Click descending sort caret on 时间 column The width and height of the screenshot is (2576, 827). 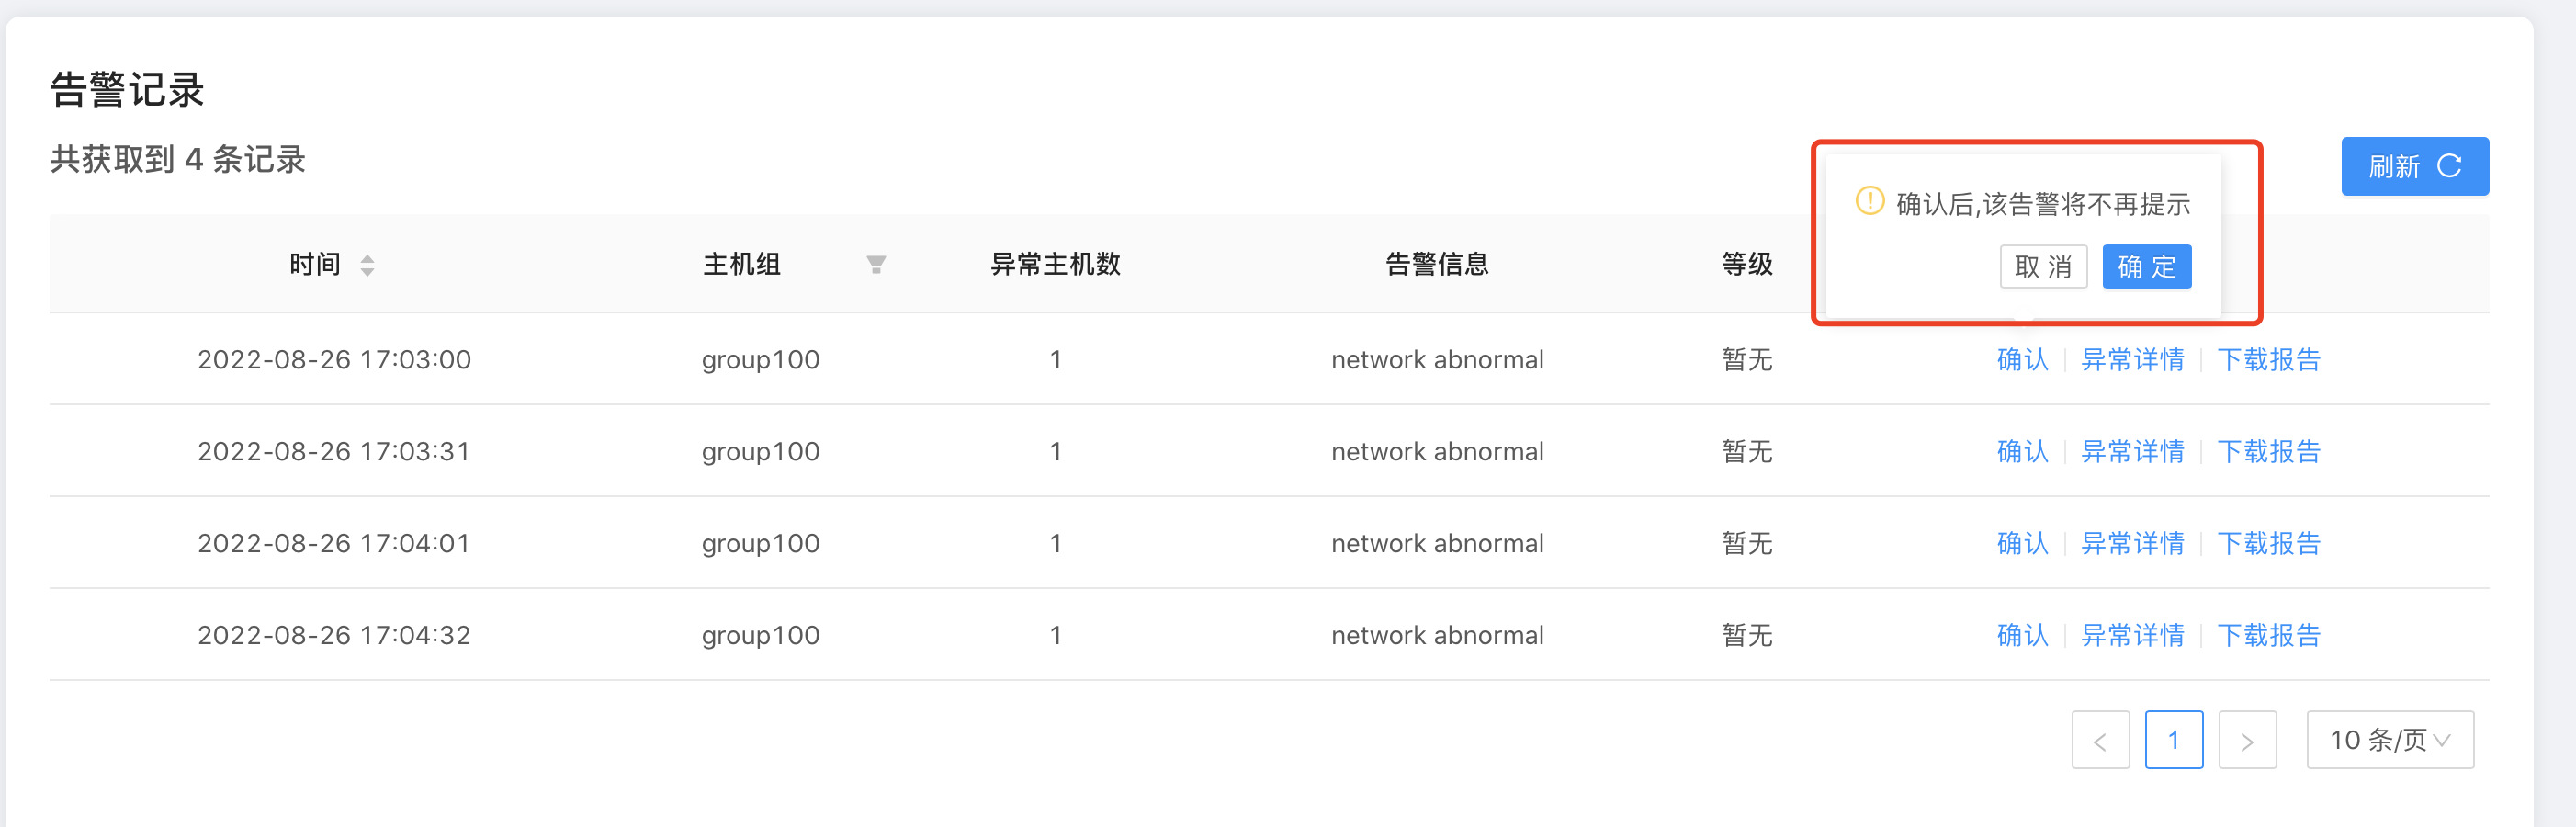(x=367, y=271)
